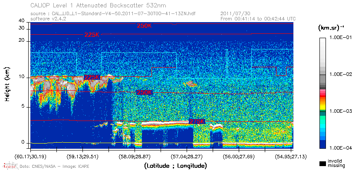Click the '(59.13;29.51)' x-axis tick label

click(82, 157)
